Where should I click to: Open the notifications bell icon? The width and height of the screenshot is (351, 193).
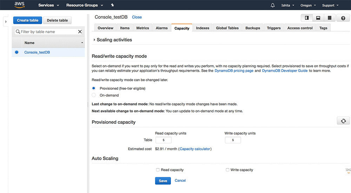(x=273, y=5)
